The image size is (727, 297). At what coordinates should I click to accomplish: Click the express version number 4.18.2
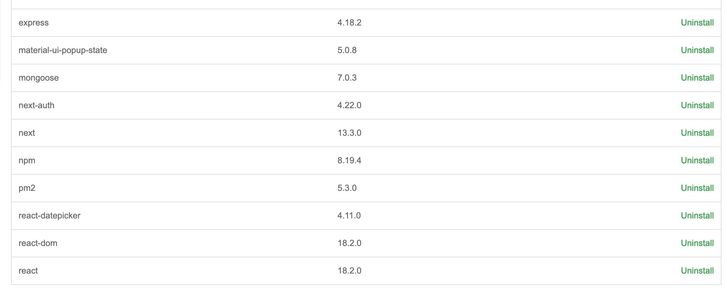tap(349, 23)
